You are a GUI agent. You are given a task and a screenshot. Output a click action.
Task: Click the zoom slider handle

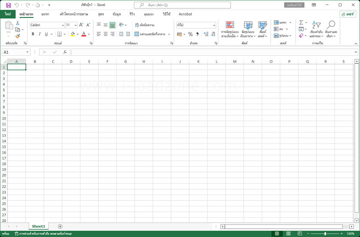325,234
